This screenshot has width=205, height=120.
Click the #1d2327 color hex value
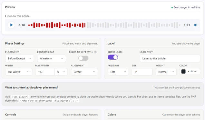click(192, 71)
